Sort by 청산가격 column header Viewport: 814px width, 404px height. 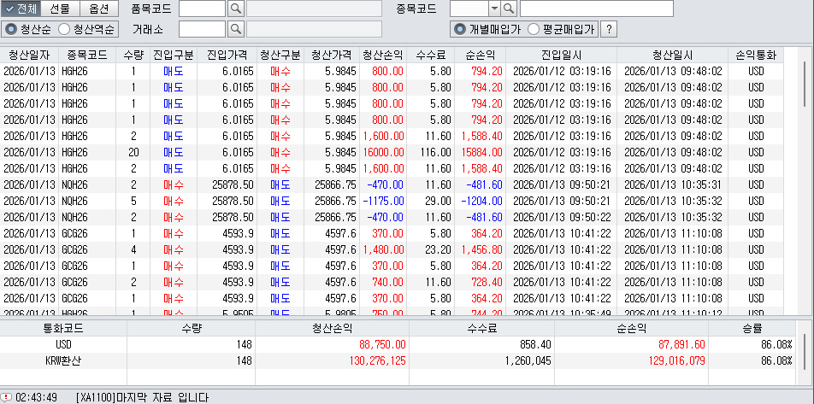point(331,56)
